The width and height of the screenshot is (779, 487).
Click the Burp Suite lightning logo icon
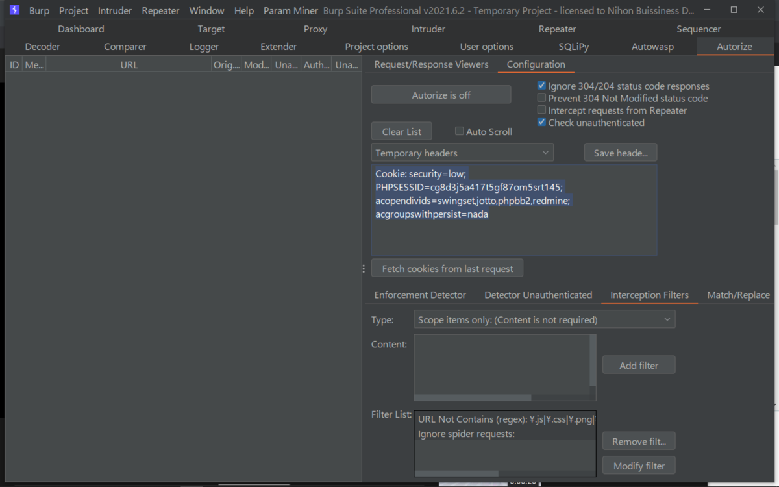pyautogui.click(x=14, y=10)
